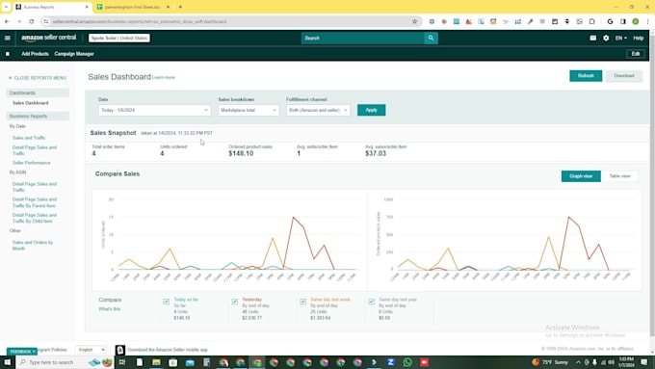Open the Sales breakdown dropdown
Image resolution: width=655 pixels, height=369 pixels.
(249, 111)
